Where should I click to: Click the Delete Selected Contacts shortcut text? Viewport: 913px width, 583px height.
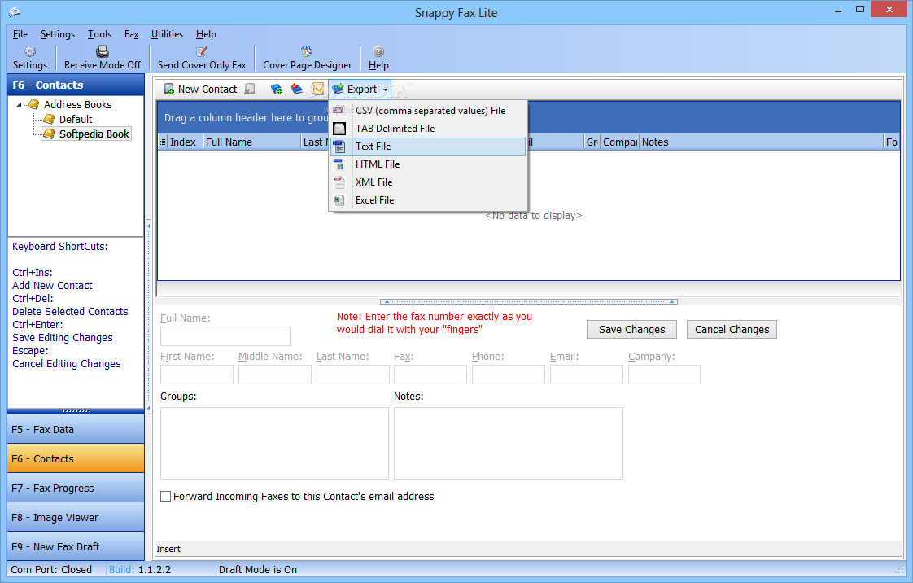[x=70, y=312]
